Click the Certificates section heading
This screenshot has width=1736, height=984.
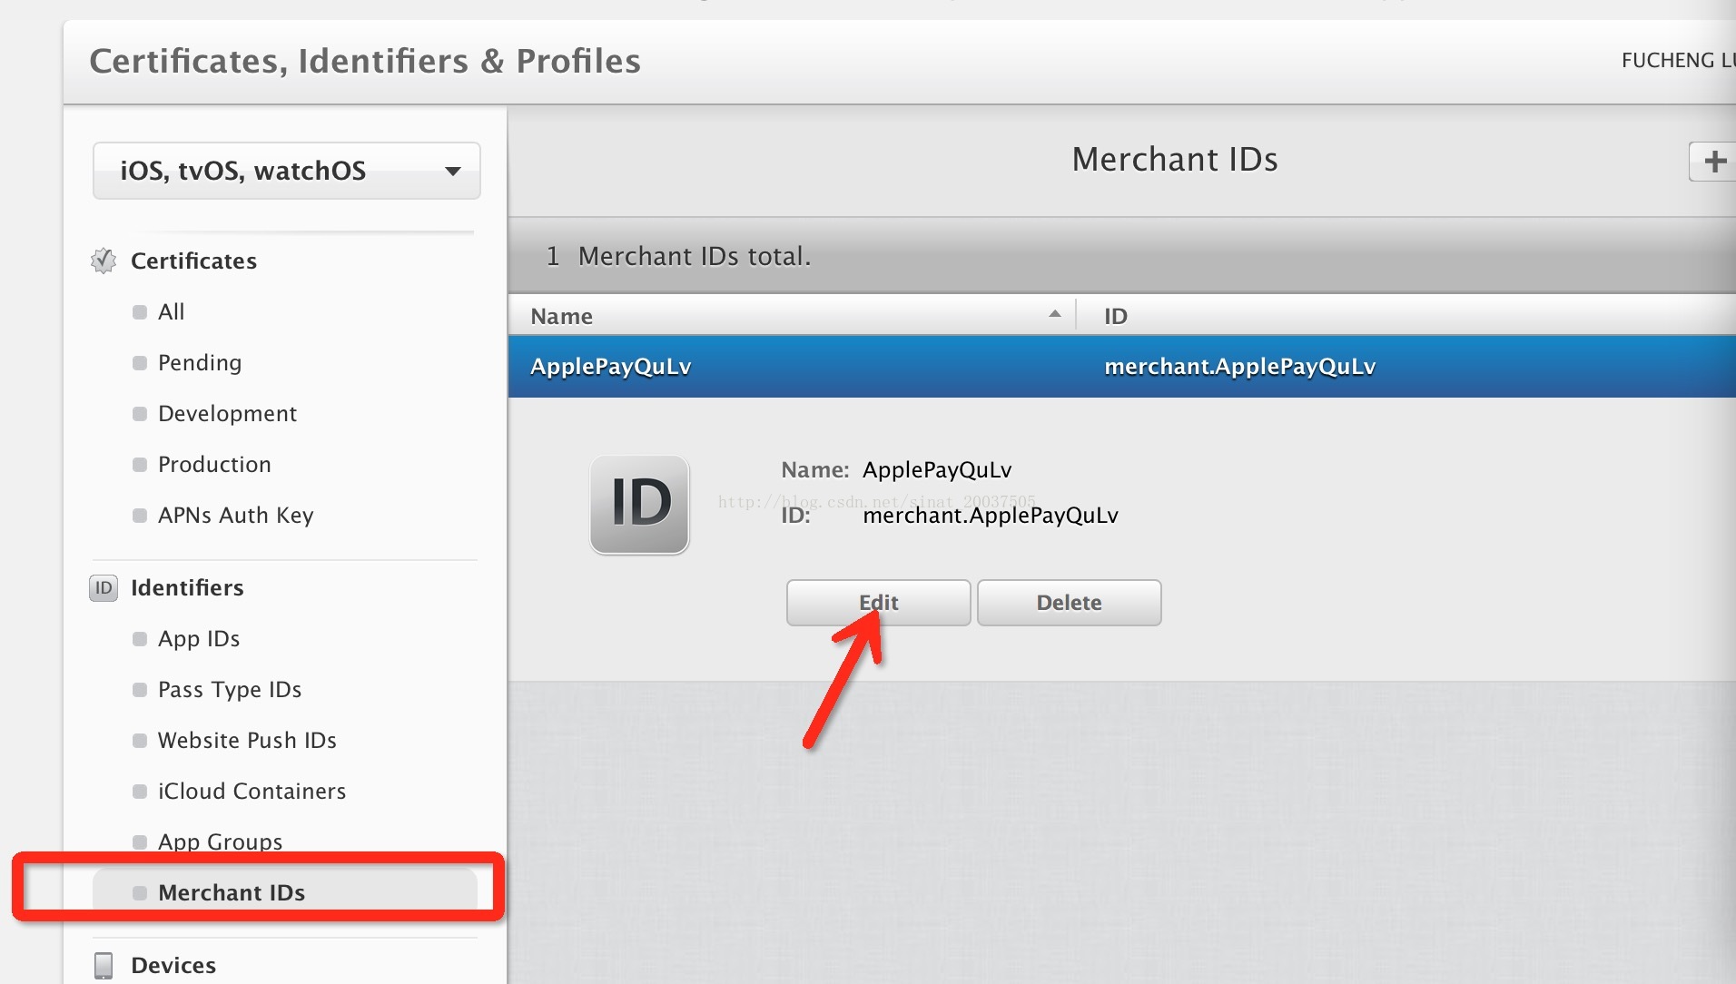tap(193, 261)
